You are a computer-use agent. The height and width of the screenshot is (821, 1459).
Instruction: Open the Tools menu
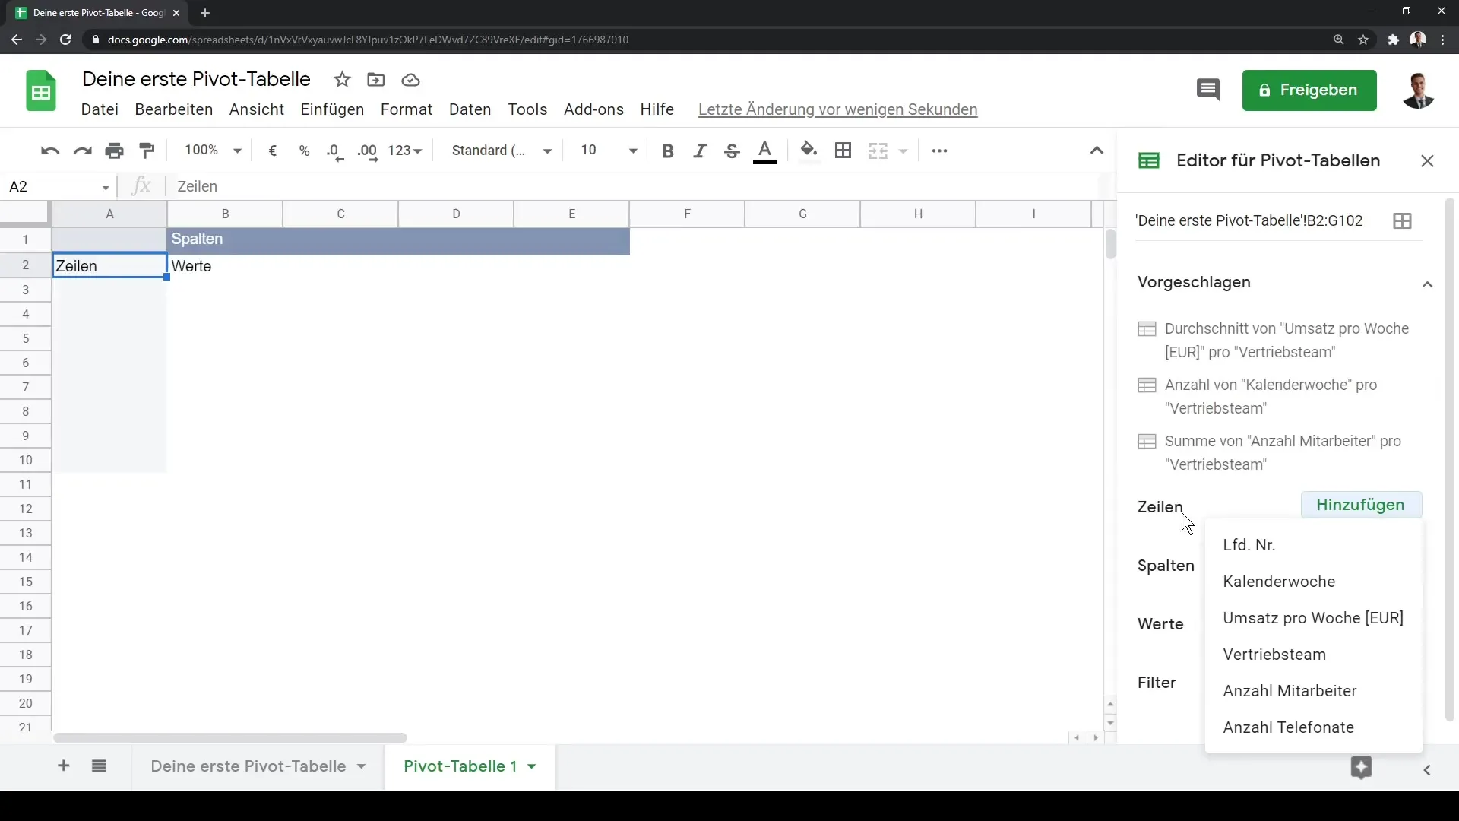527,109
